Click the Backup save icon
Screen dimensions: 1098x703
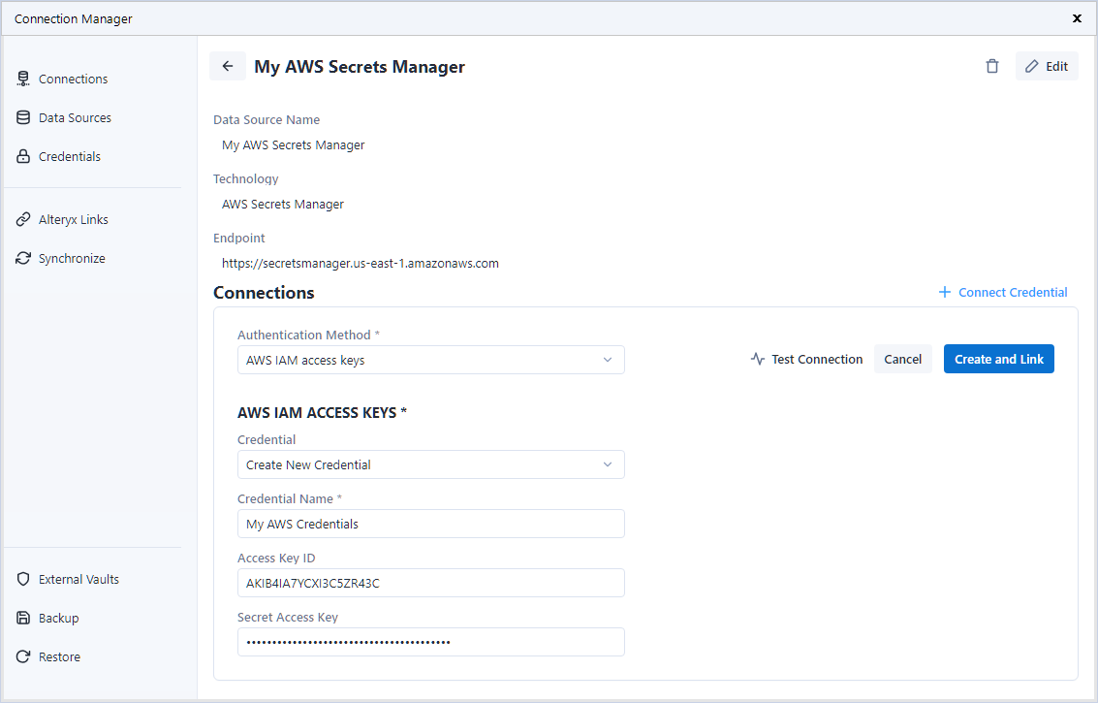(23, 619)
